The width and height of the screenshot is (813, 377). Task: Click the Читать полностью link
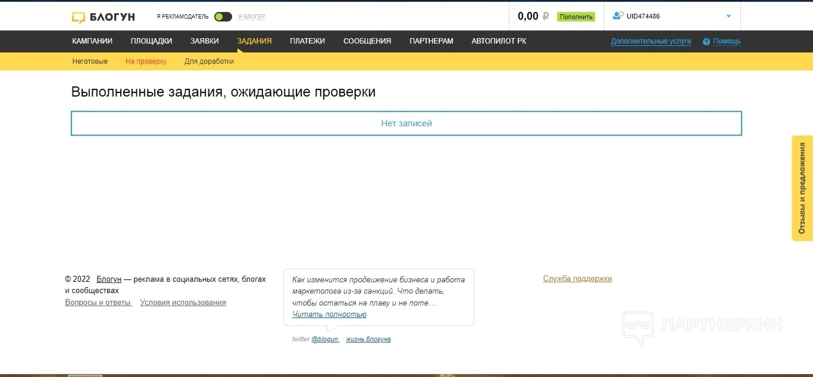[x=329, y=314]
